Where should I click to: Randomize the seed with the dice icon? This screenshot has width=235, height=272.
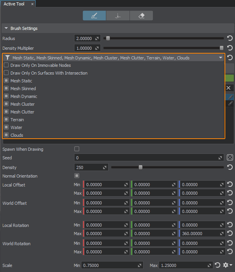230,158
